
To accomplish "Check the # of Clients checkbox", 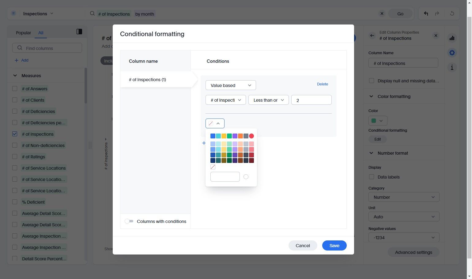I will pos(15,100).
